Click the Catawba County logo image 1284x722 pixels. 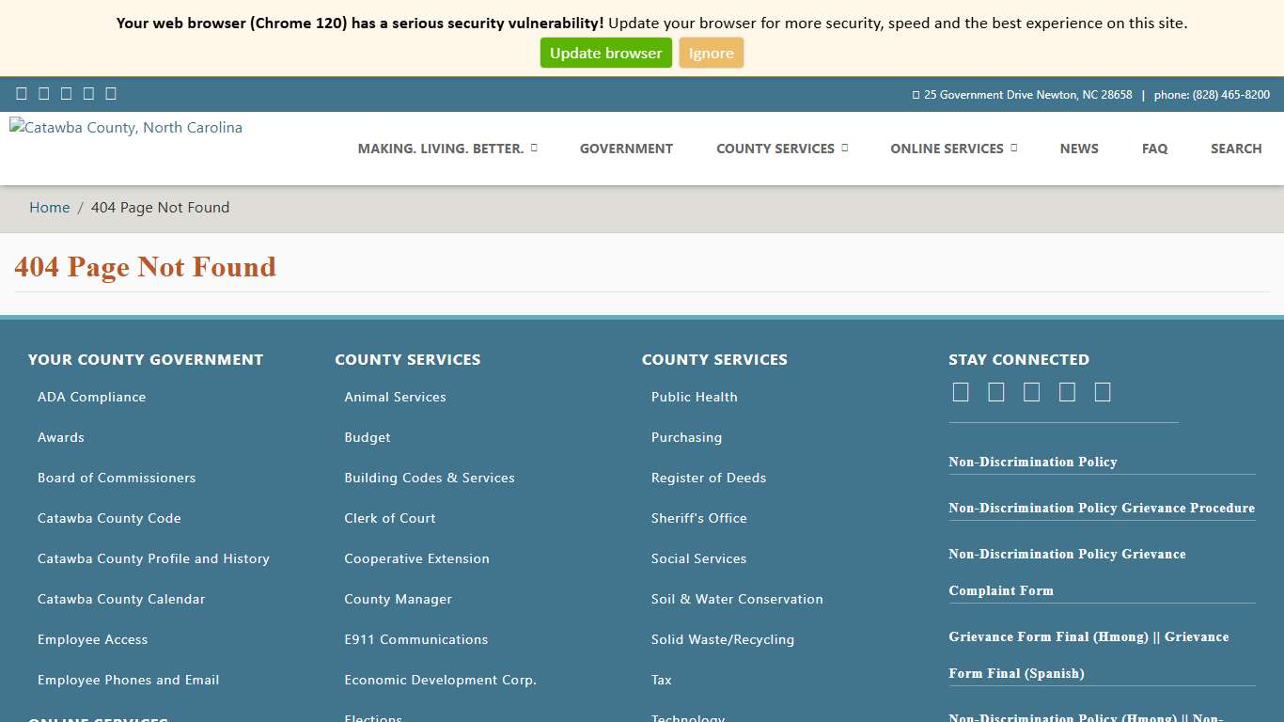[126, 128]
